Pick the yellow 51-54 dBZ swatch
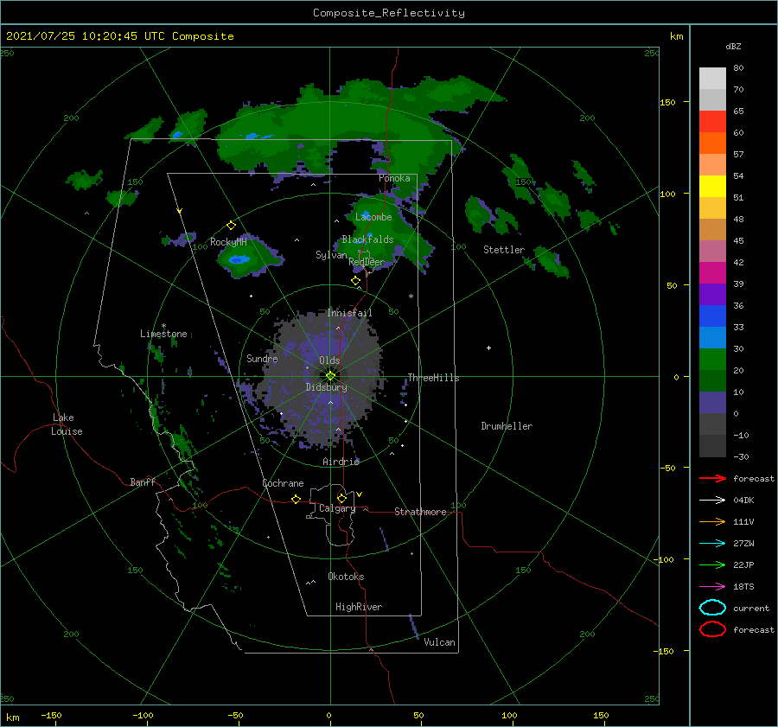The width and height of the screenshot is (778, 727). click(712, 187)
